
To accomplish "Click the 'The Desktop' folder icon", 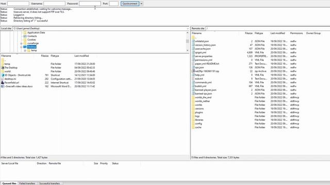I will [3, 68].
